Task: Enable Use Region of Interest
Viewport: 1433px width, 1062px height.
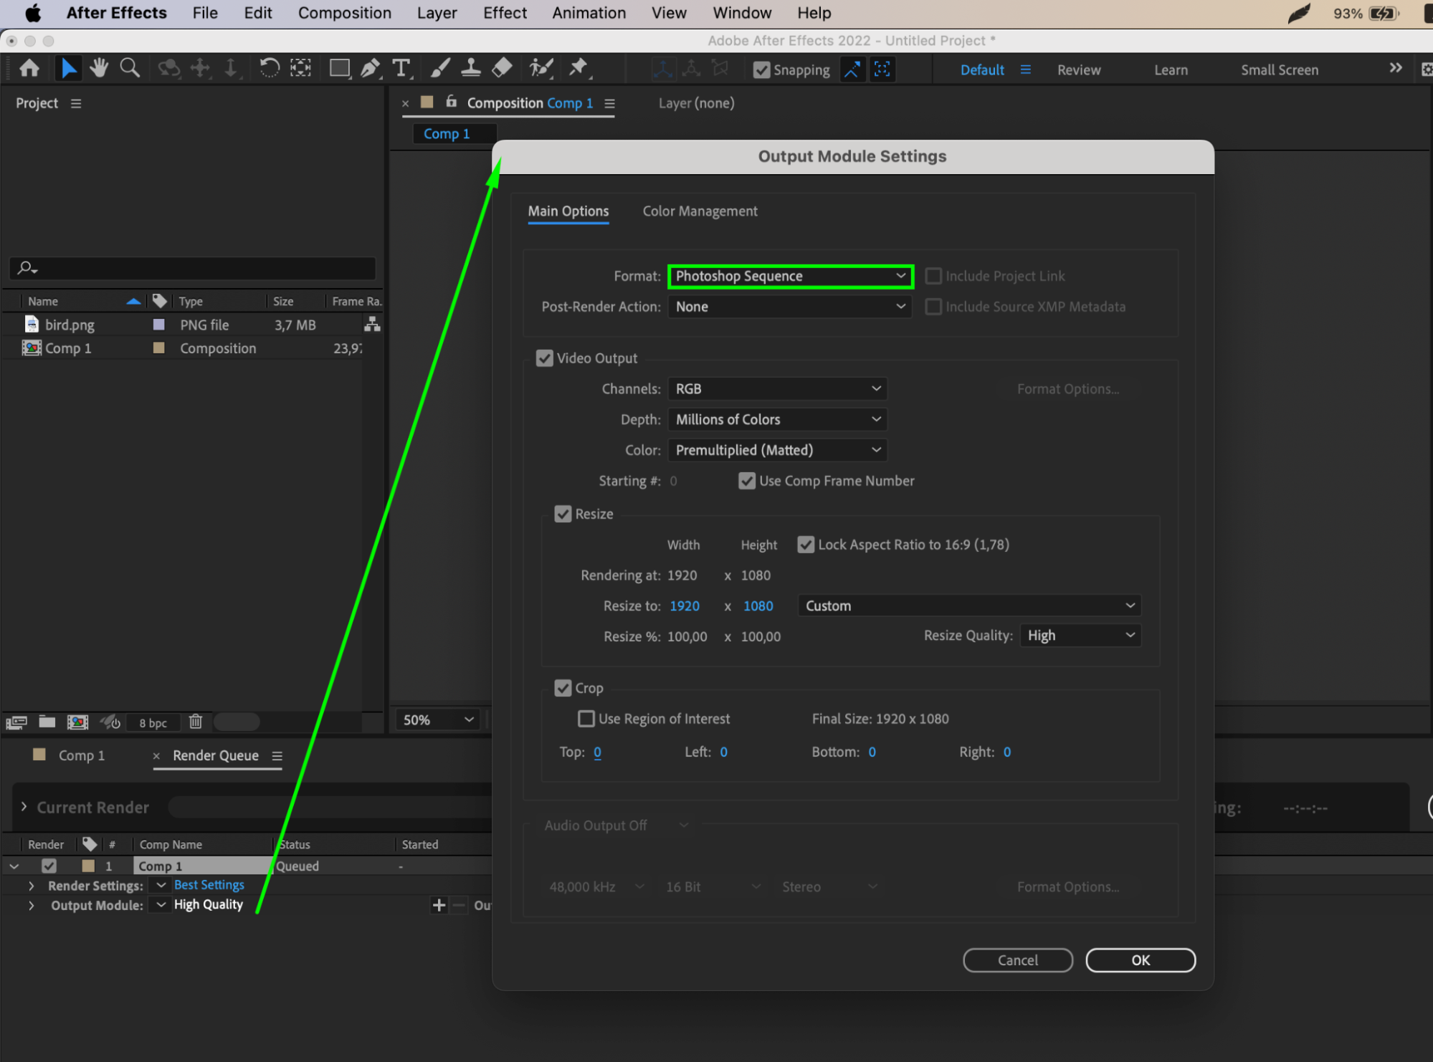Action: point(586,718)
